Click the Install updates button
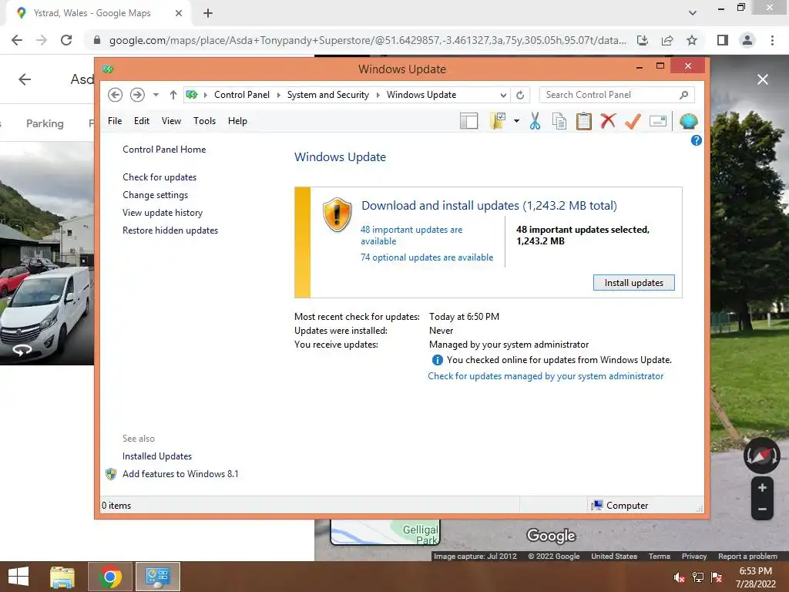 [633, 283]
